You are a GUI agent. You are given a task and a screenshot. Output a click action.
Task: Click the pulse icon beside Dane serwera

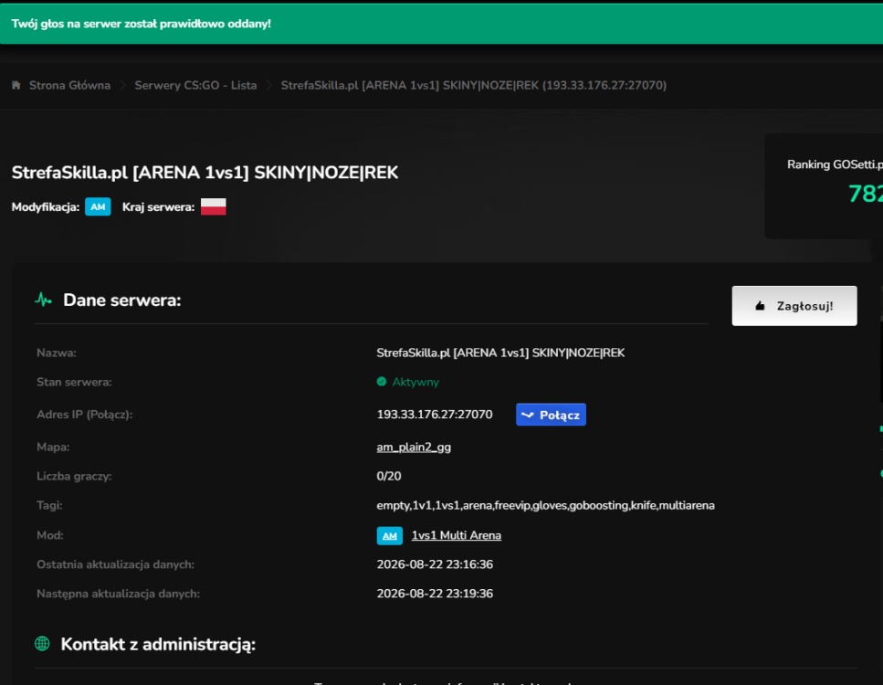point(43,300)
